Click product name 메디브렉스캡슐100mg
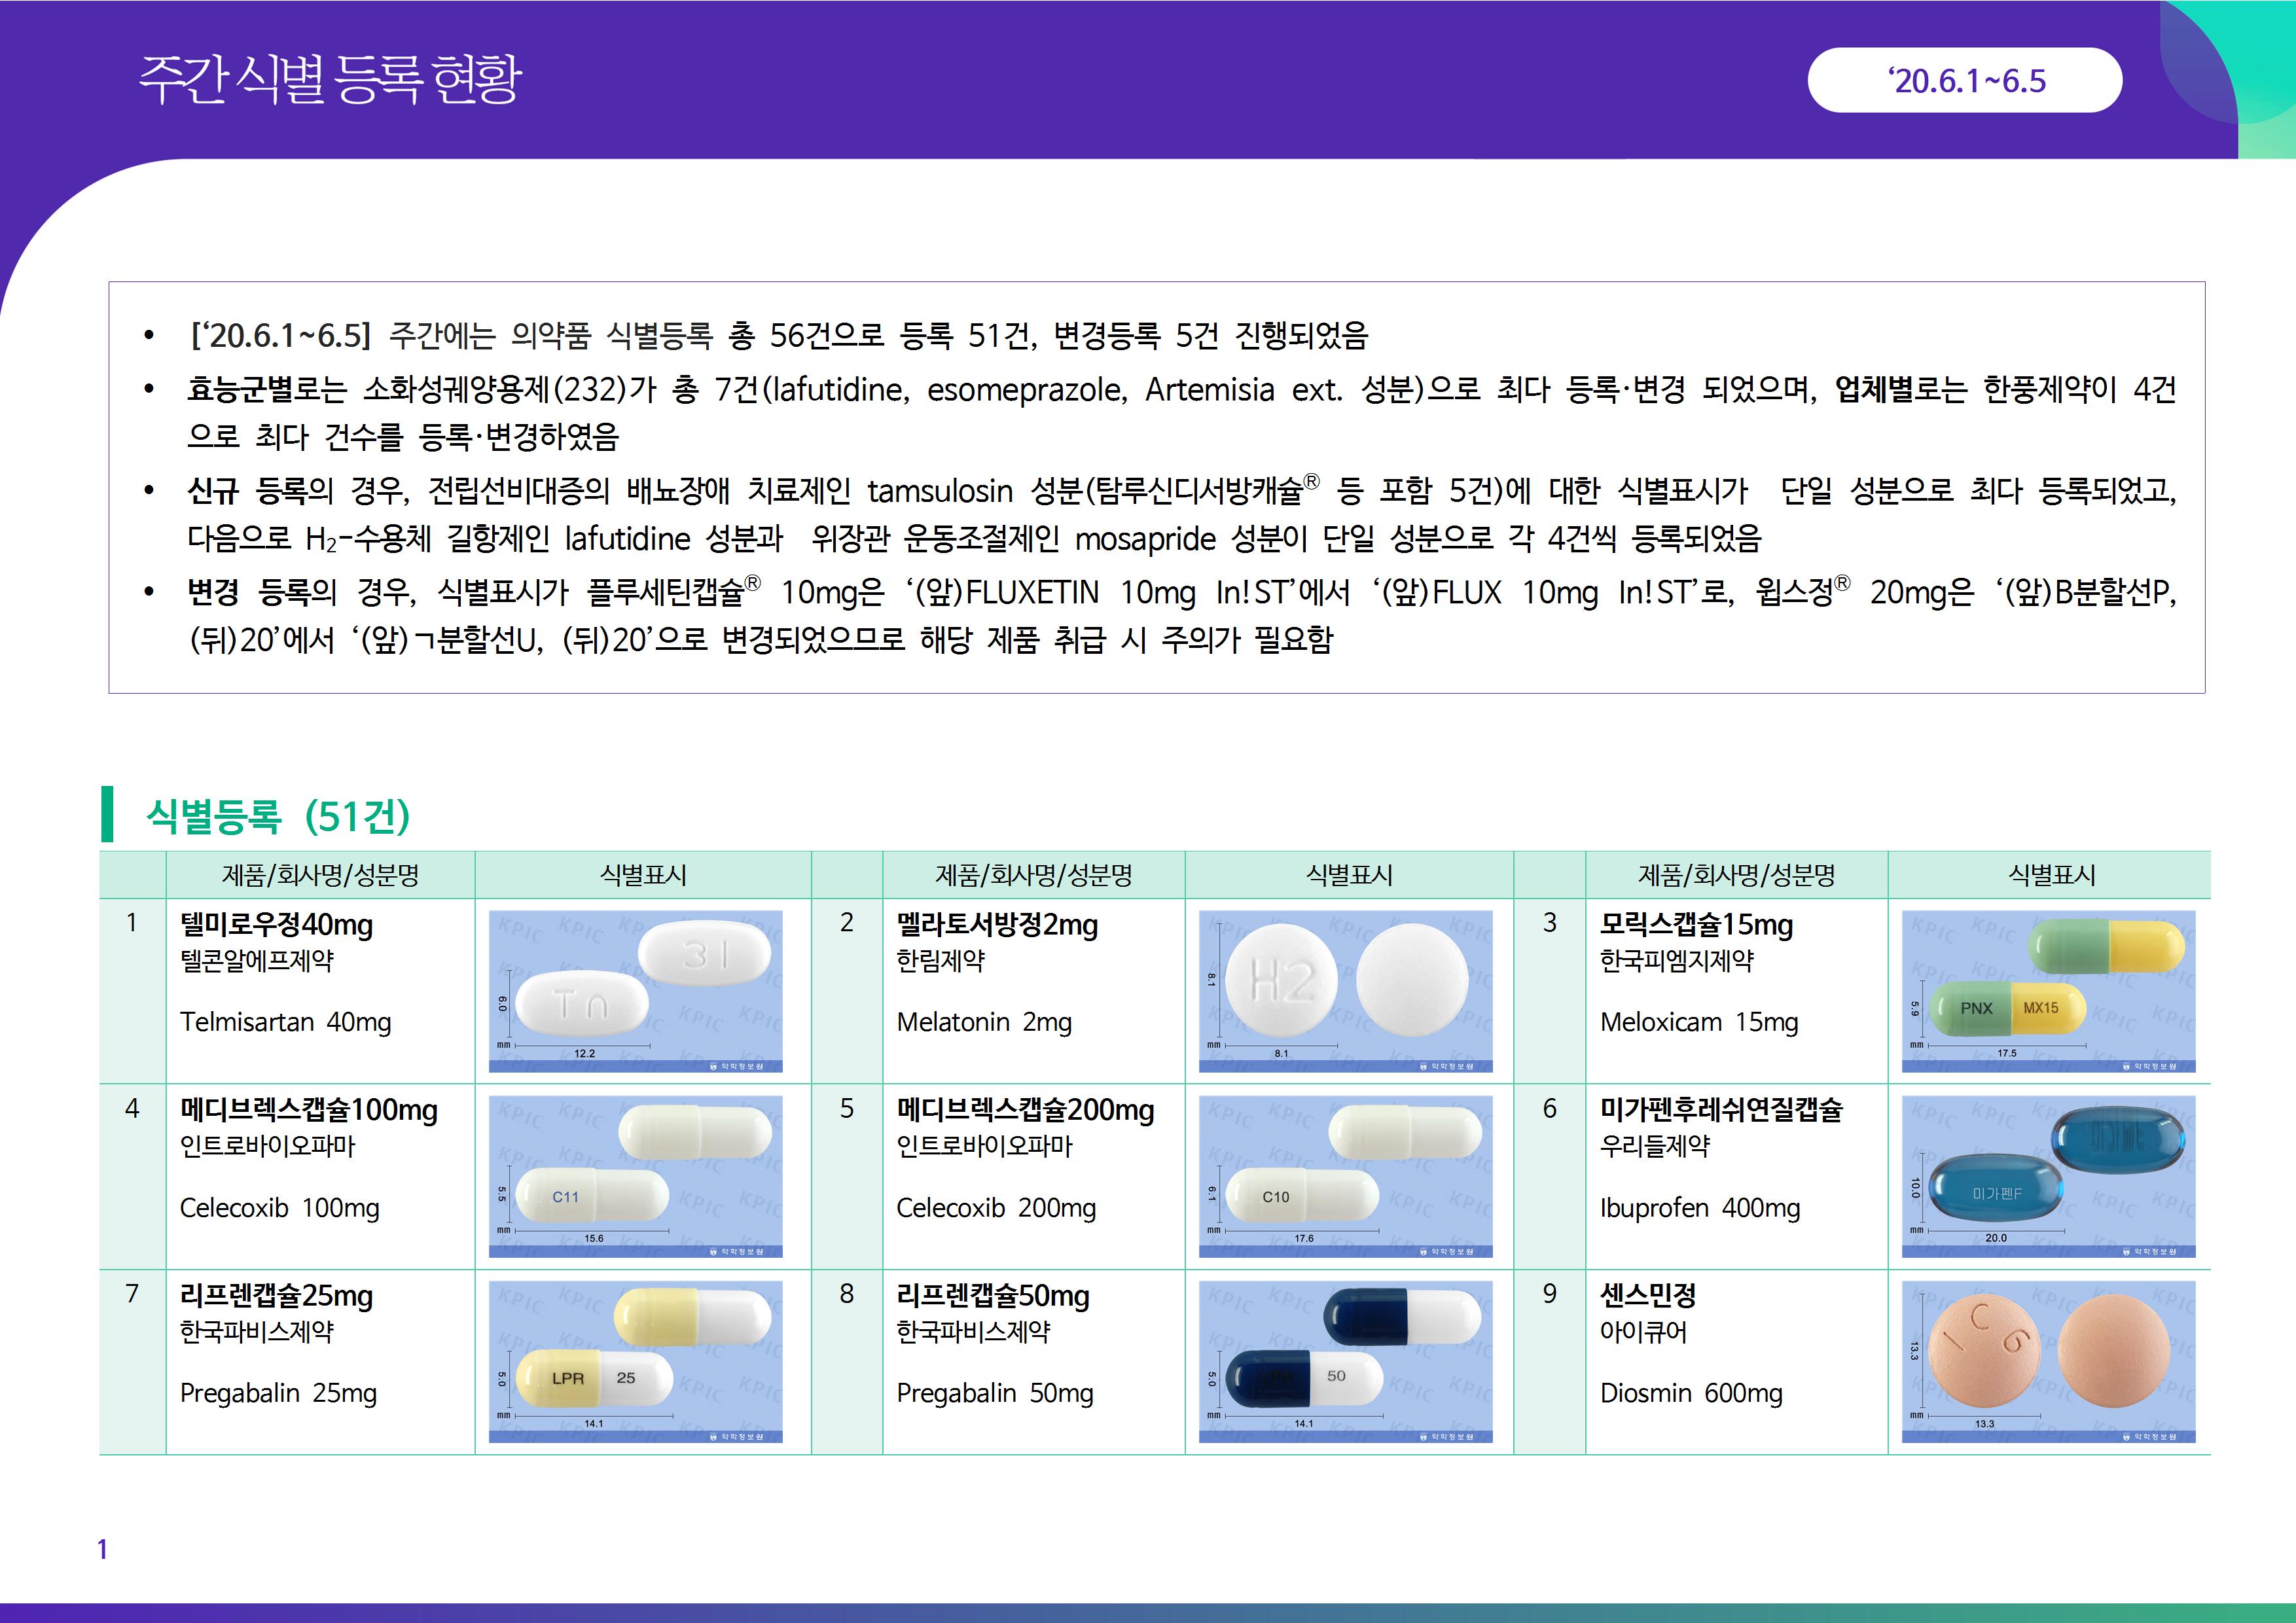 pos(308,1109)
